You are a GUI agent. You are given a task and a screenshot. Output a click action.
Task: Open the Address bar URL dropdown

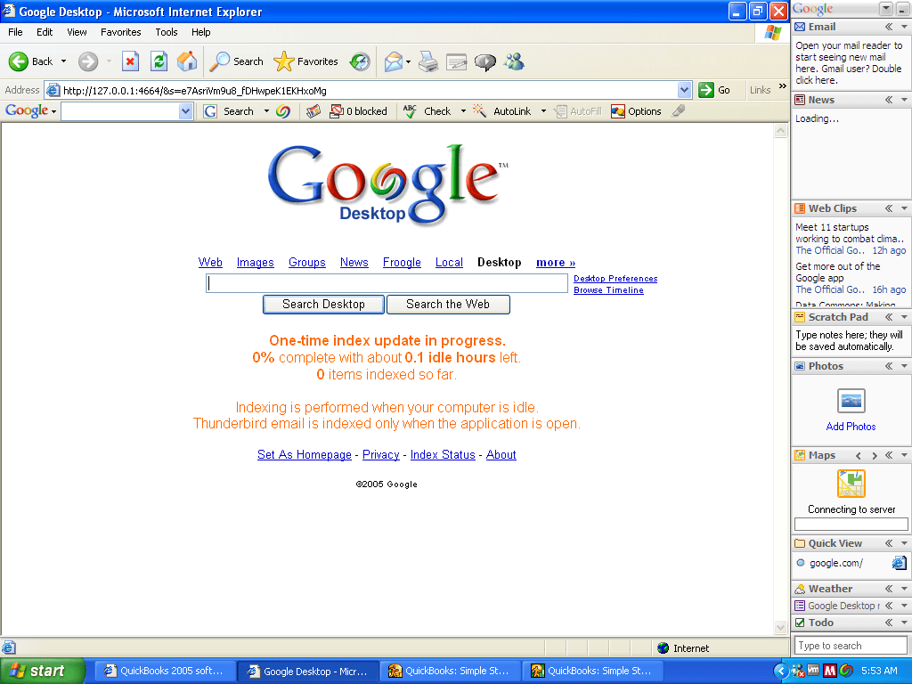(684, 90)
